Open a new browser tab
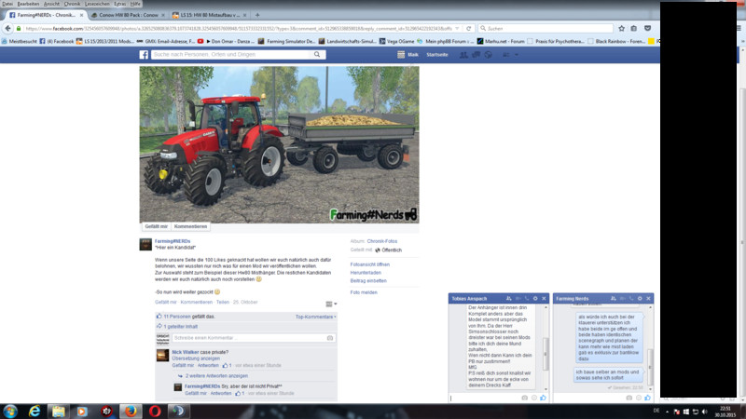The height and width of the screenshot is (419, 746). tap(257, 15)
